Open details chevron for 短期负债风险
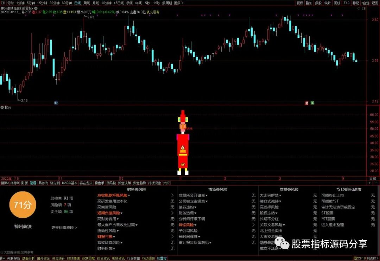This screenshot has height=261, width=380. pos(172,213)
